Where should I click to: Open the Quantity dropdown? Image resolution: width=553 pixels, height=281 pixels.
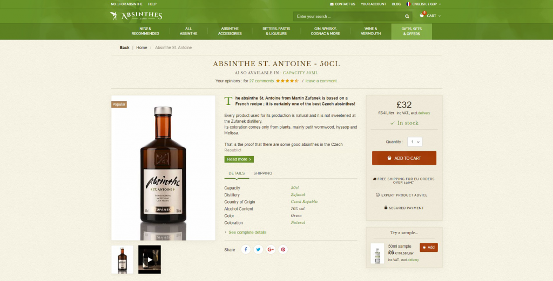415,142
